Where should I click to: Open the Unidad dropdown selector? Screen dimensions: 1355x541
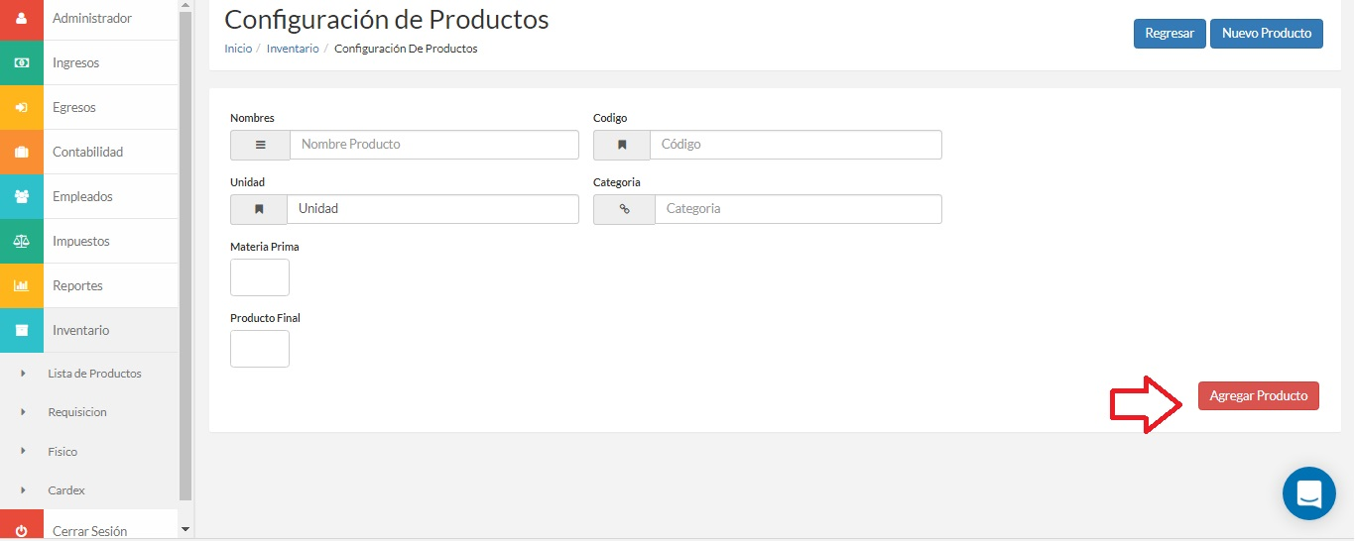pyautogui.click(x=432, y=209)
